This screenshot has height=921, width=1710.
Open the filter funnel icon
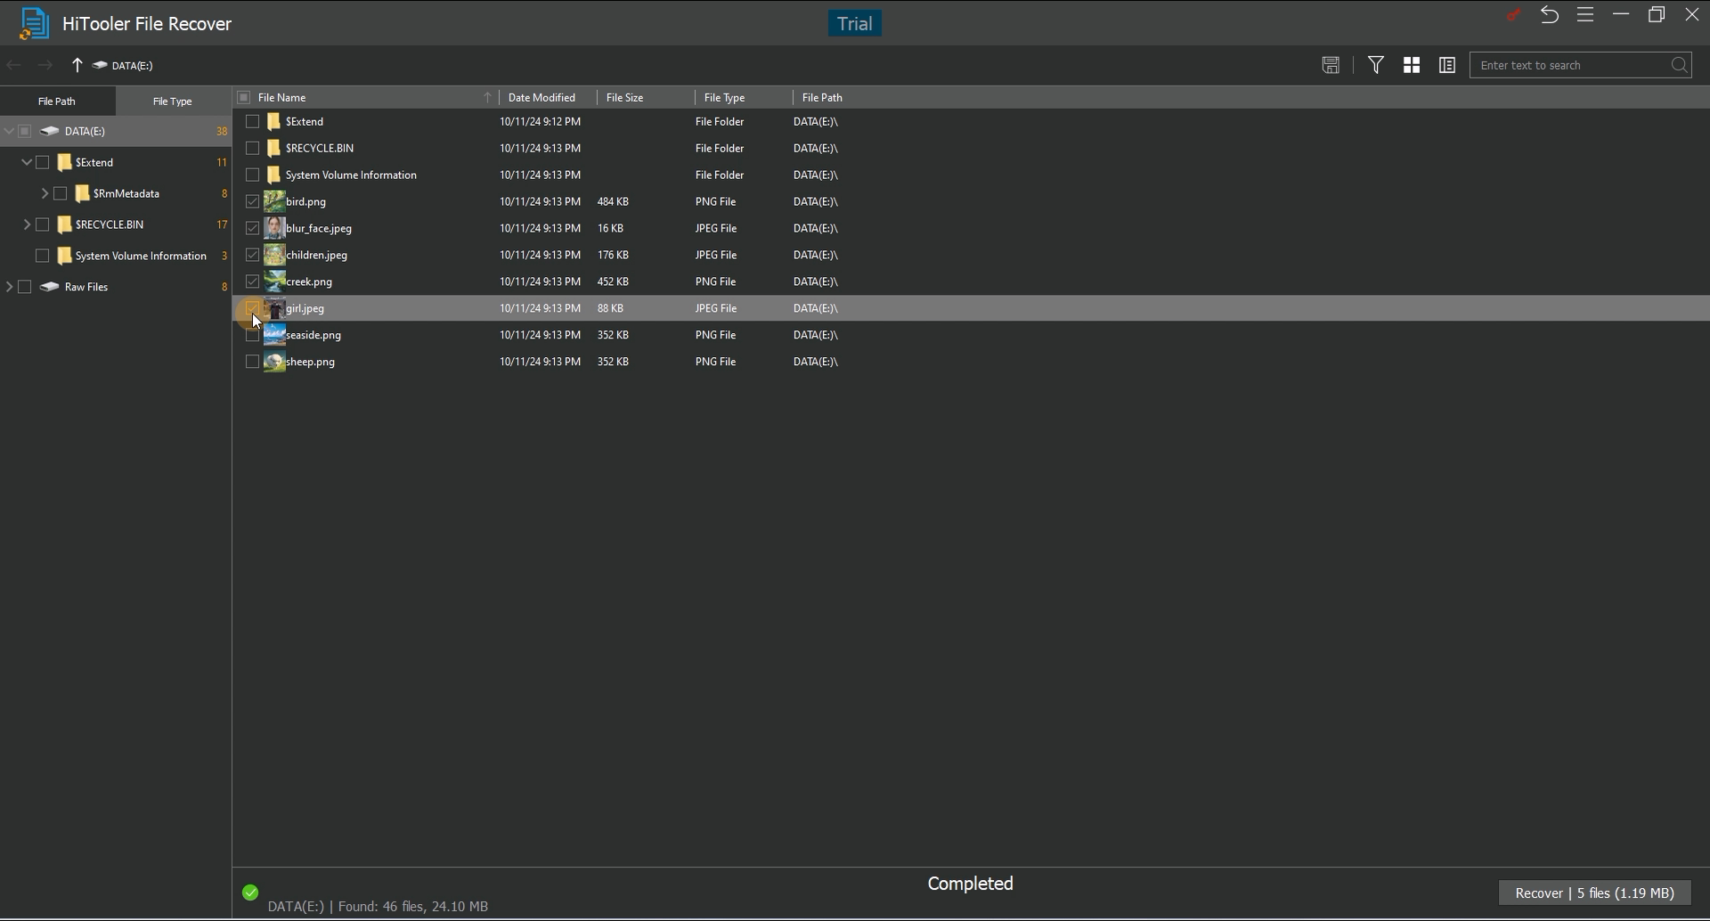pos(1376,65)
